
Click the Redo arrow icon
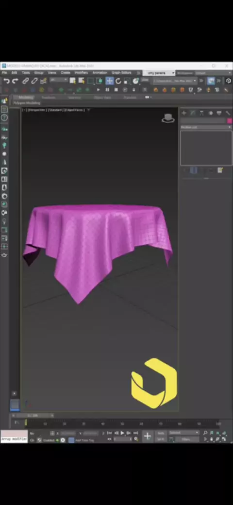(x=15, y=81)
